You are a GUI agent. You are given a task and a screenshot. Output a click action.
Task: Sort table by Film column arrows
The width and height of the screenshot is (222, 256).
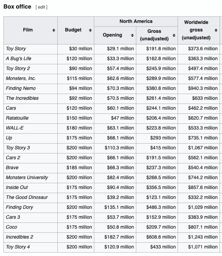(54, 30)
